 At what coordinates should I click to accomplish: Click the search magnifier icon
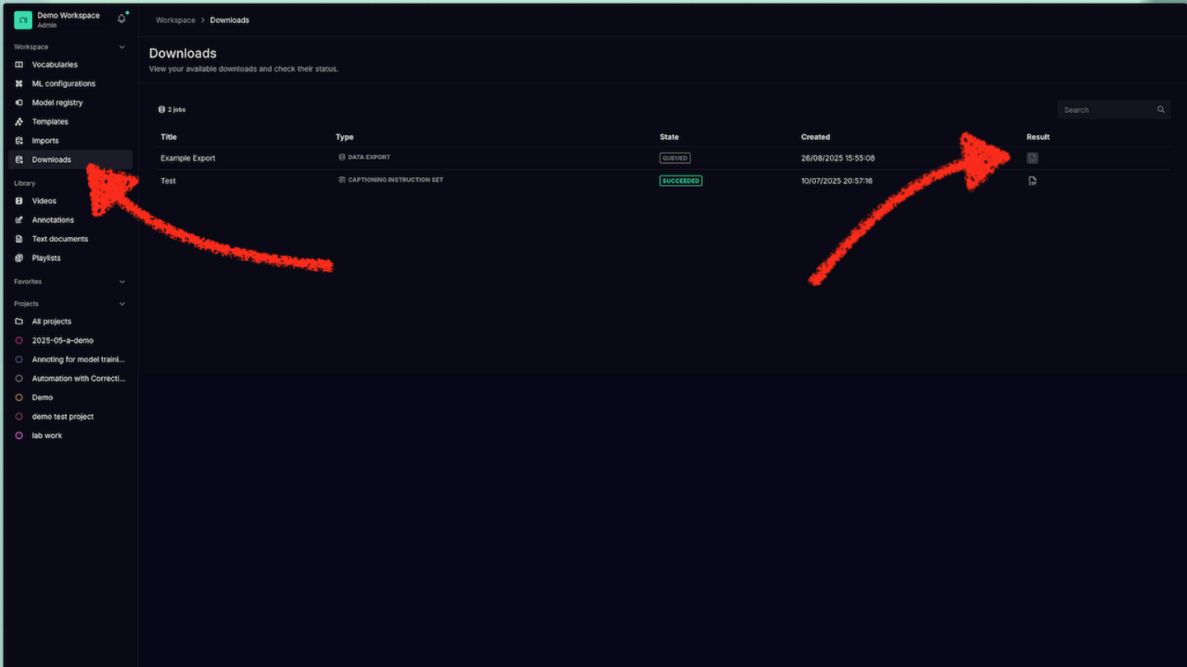pos(1161,110)
